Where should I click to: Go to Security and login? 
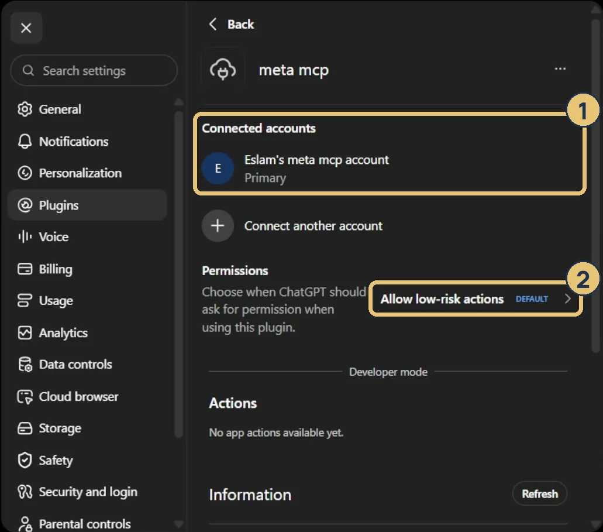click(x=87, y=492)
